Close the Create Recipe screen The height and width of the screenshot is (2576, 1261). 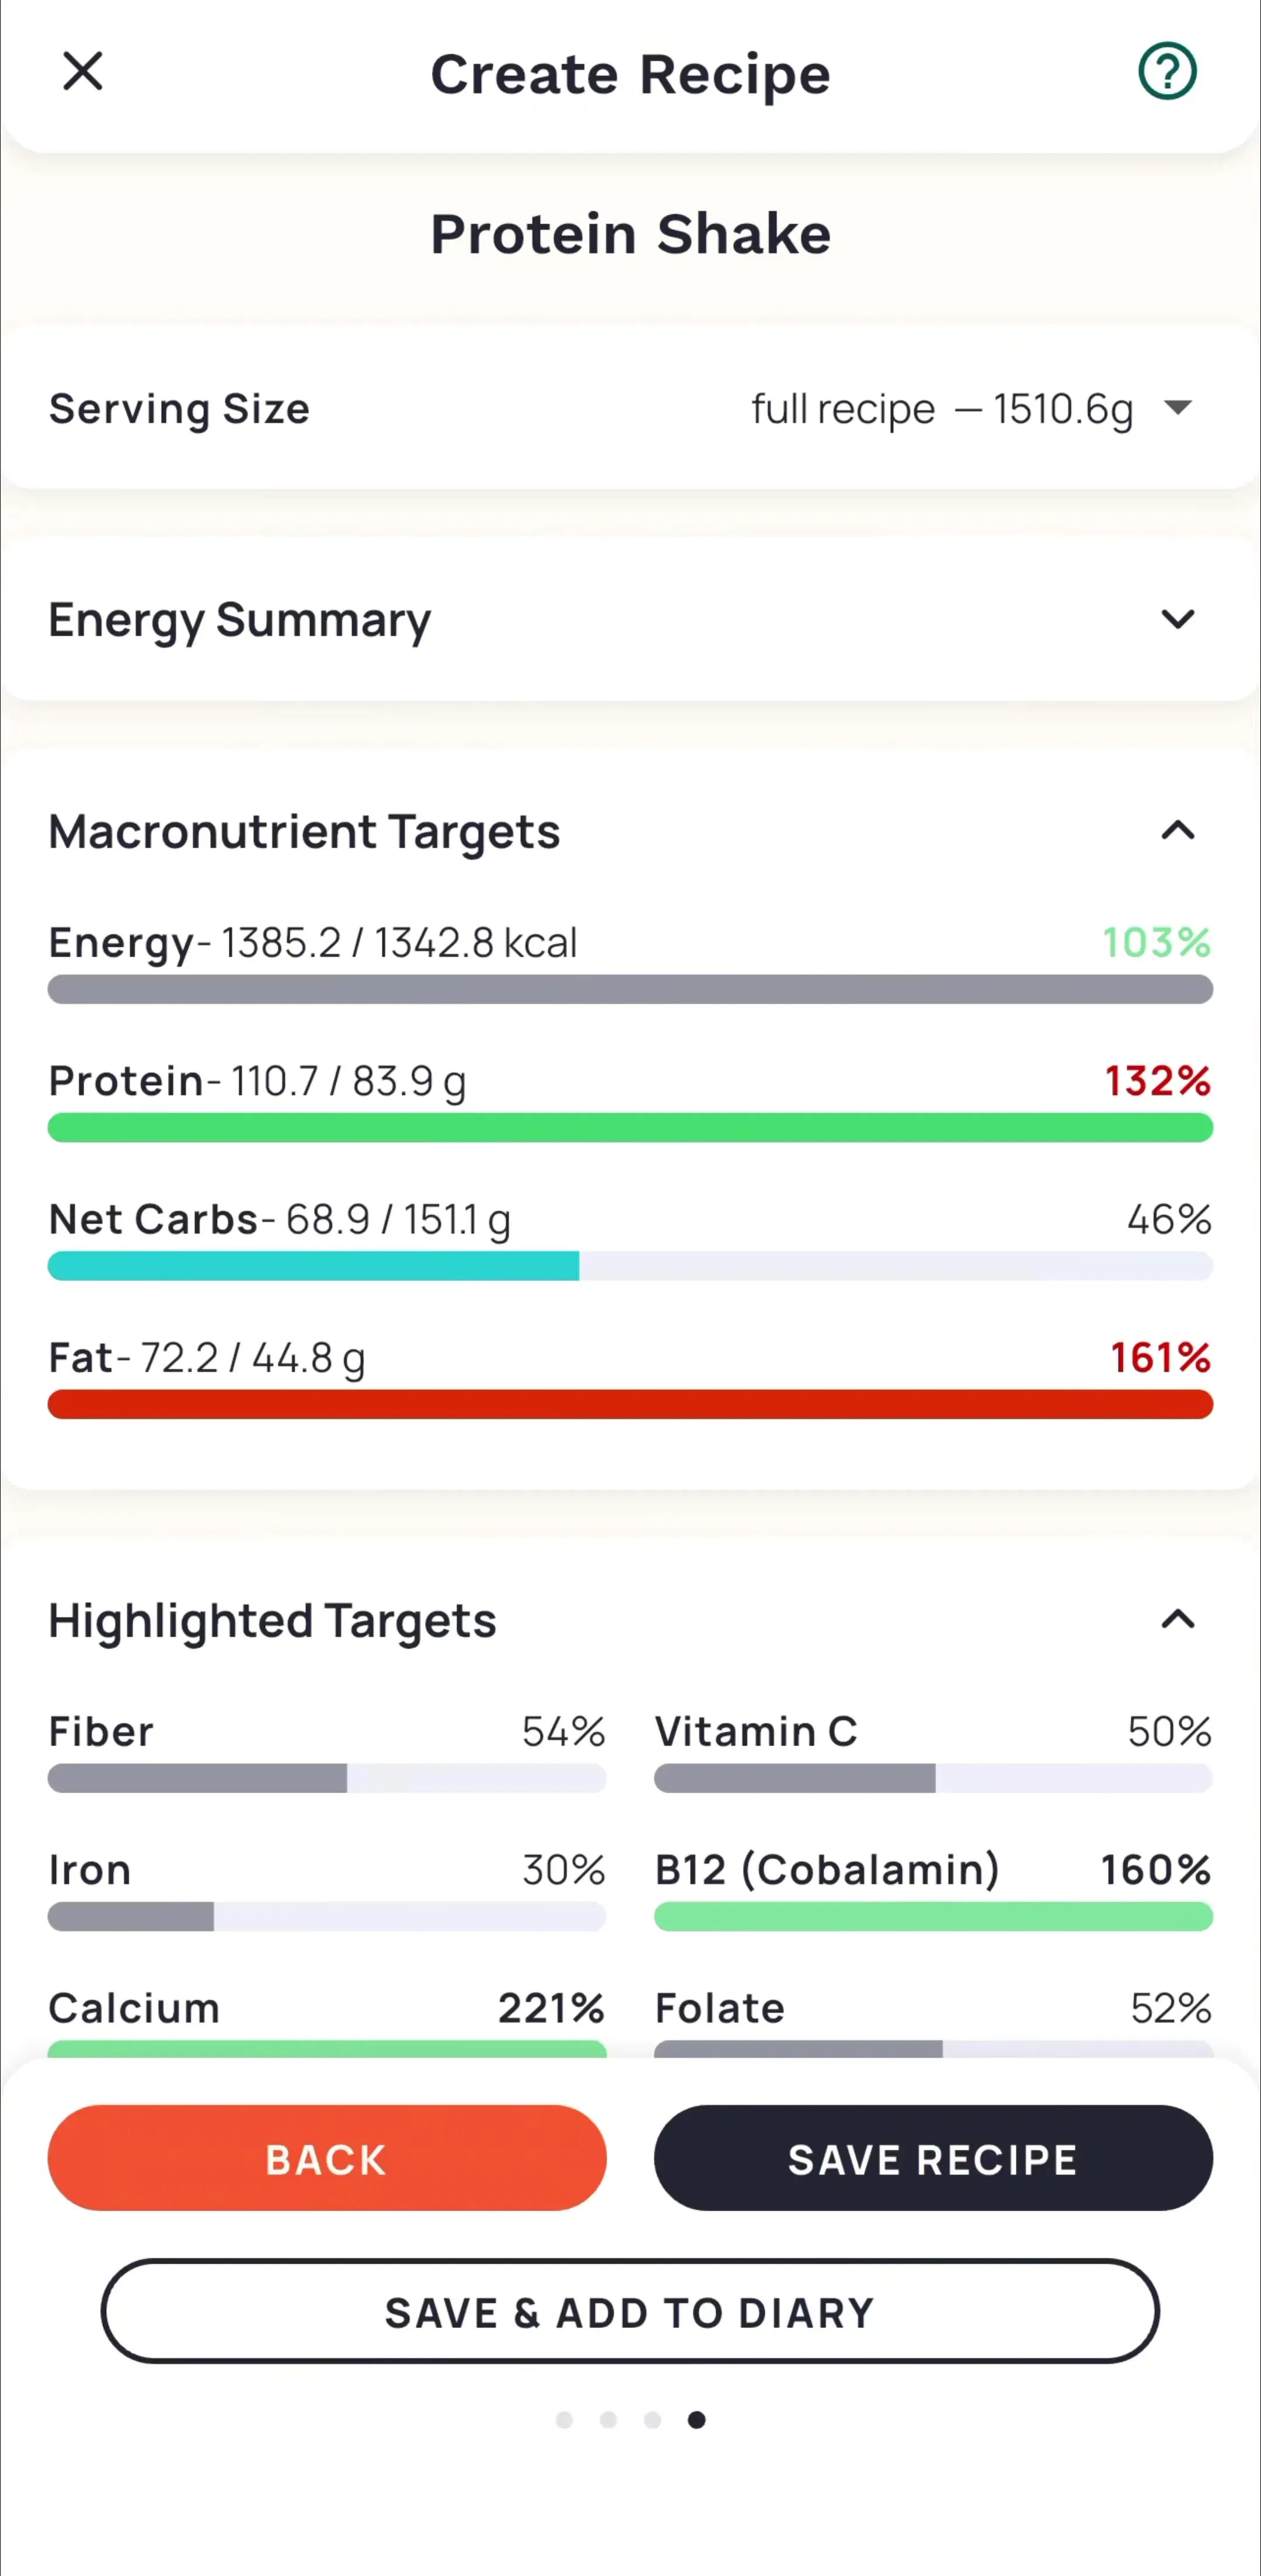(82, 72)
